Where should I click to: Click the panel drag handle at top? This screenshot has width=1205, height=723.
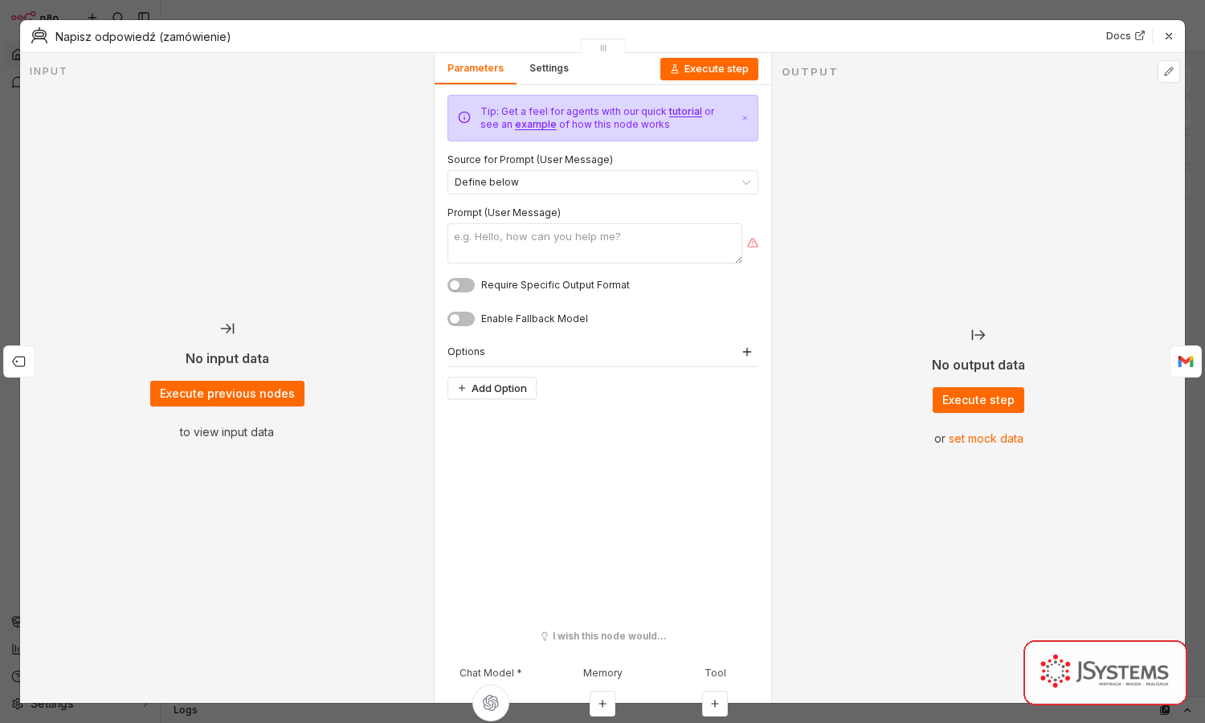click(x=603, y=47)
